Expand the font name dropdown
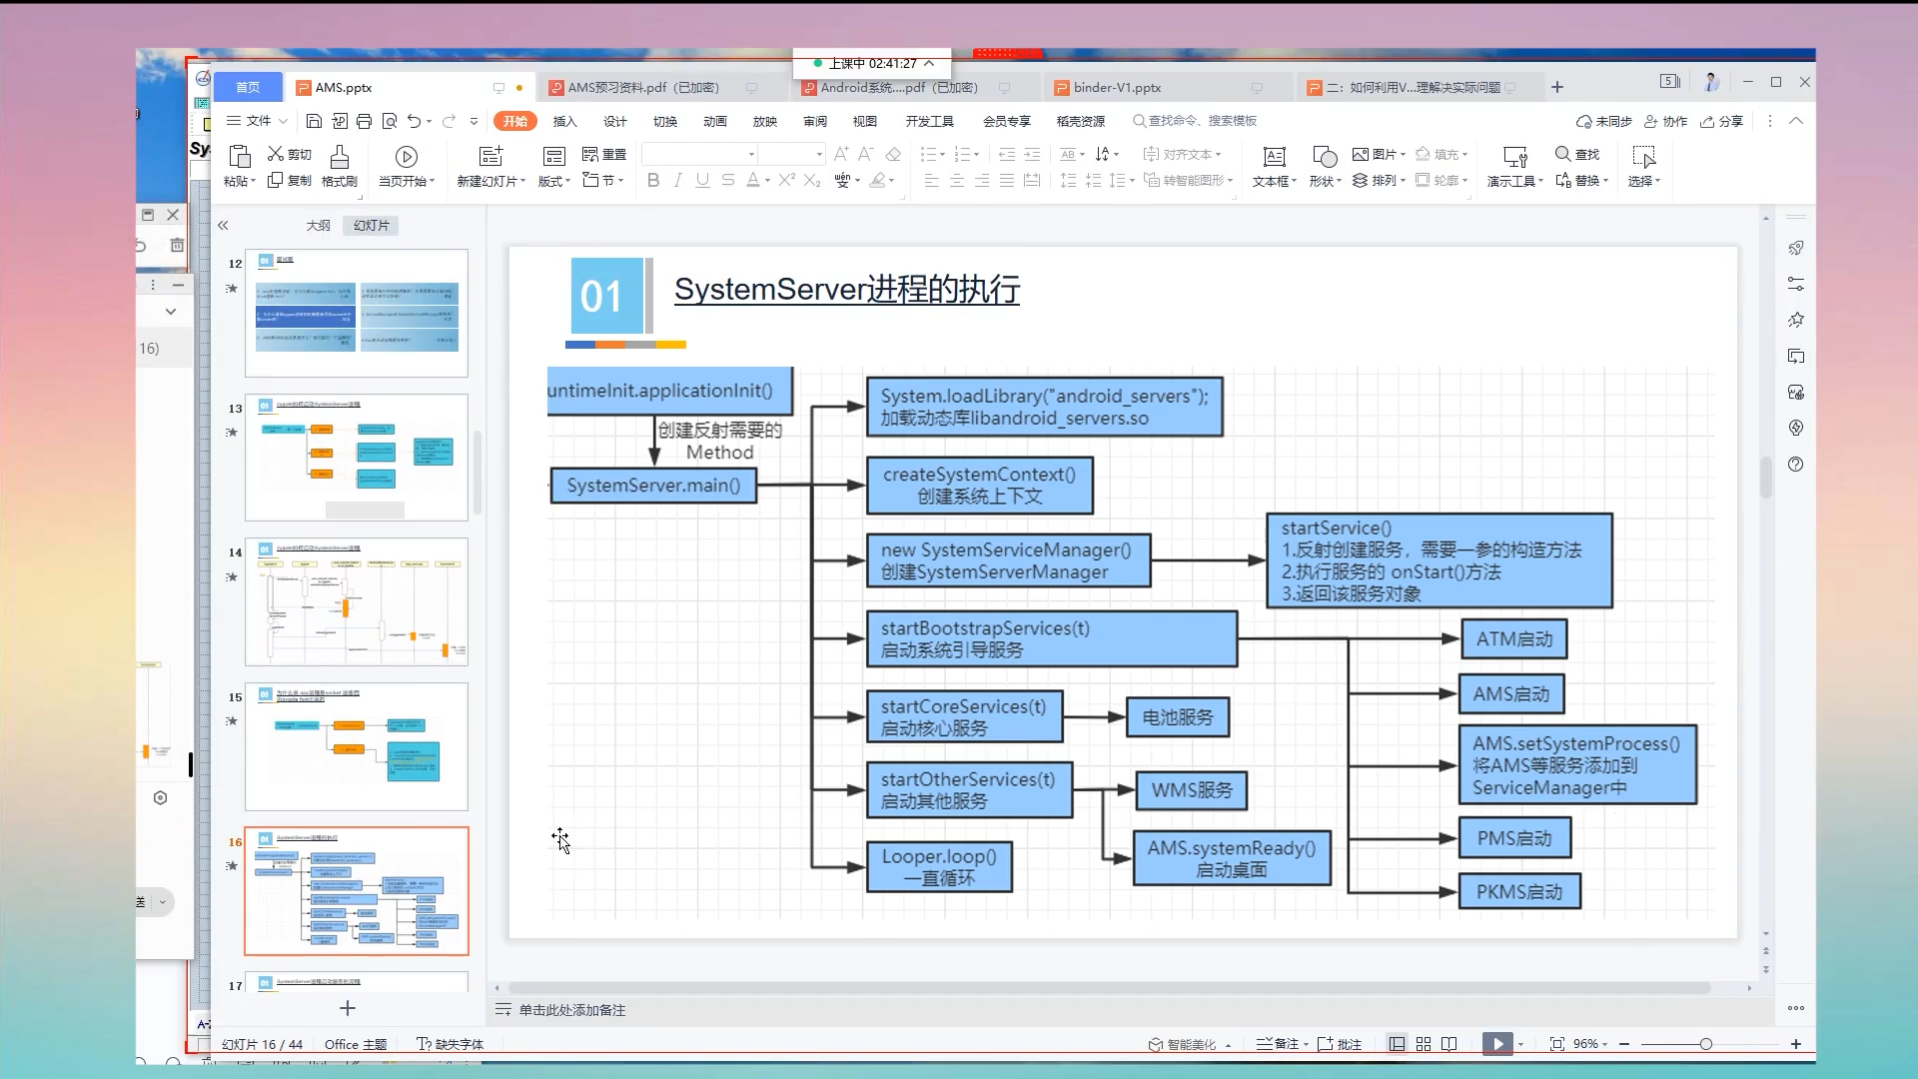 (751, 154)
